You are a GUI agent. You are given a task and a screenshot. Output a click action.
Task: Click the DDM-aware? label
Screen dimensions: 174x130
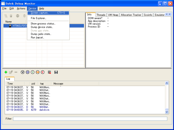[x=95, y=18]
